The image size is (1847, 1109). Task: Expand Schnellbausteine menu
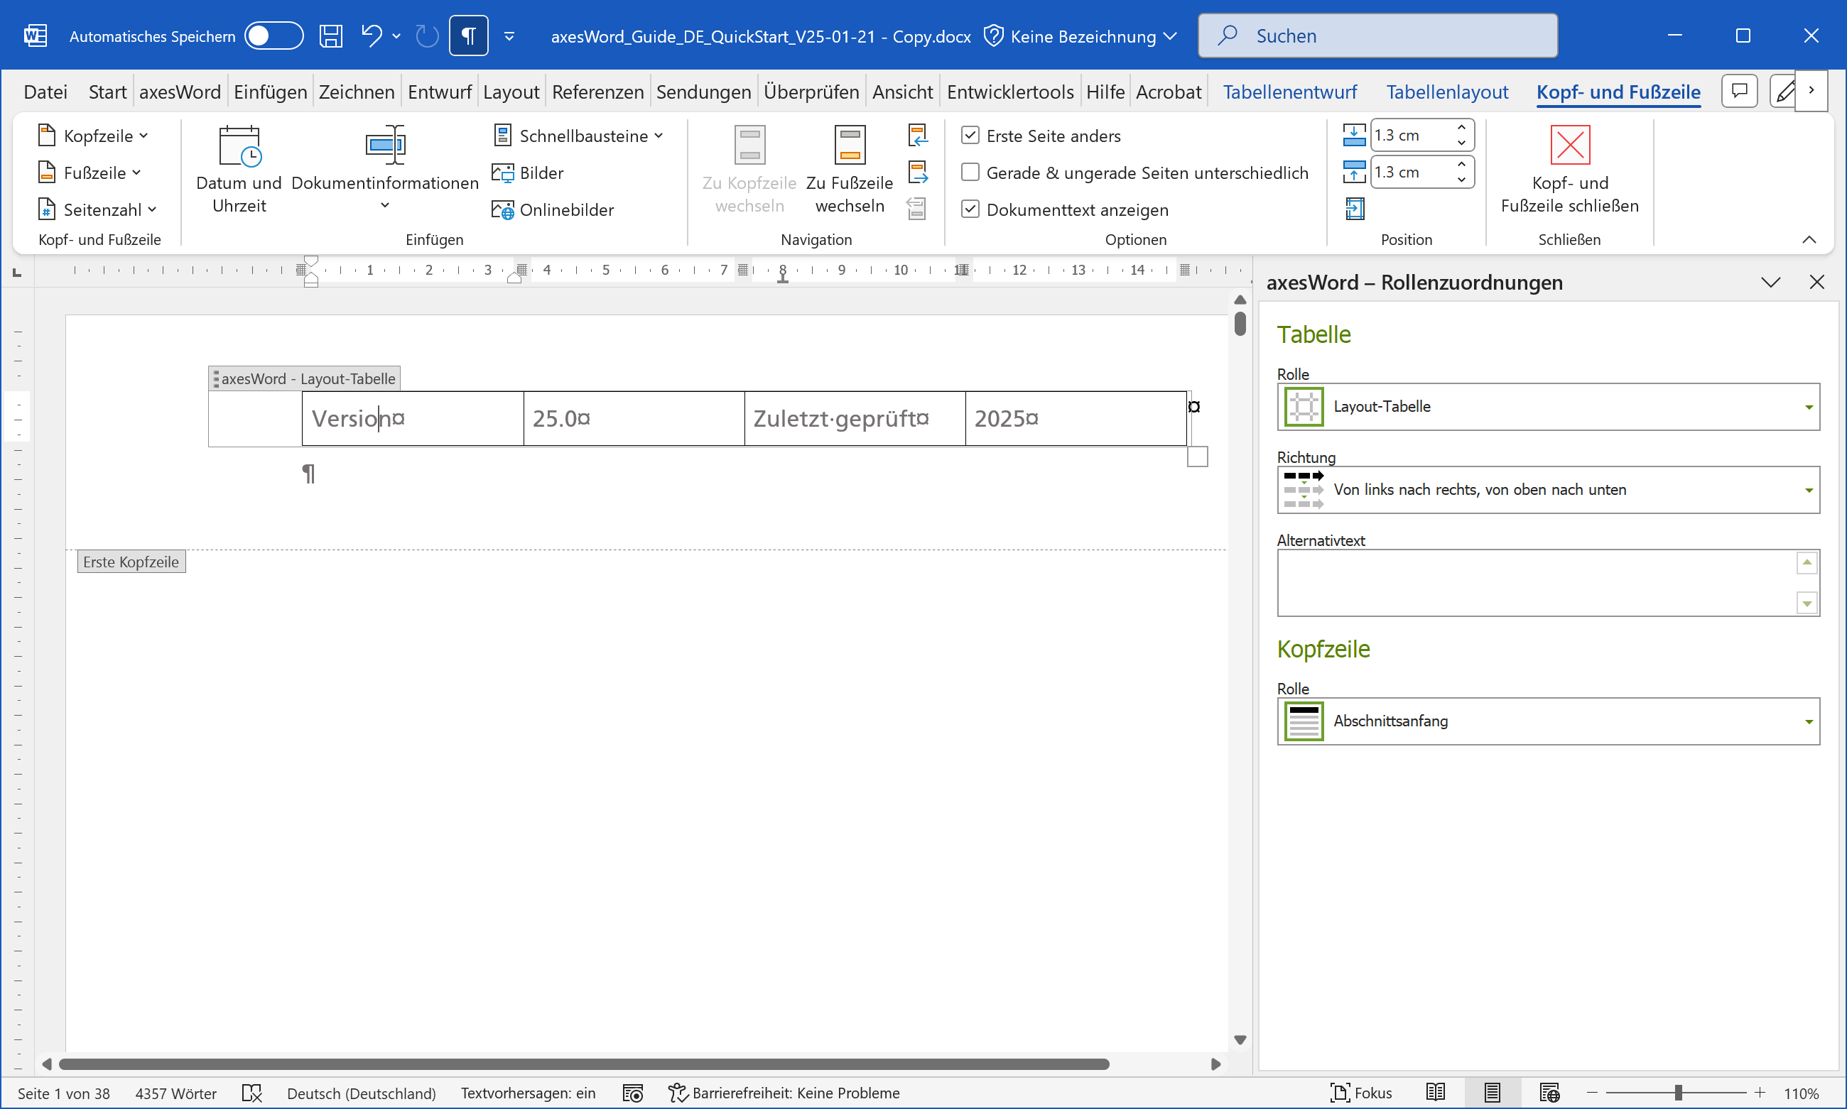(578, 136)
